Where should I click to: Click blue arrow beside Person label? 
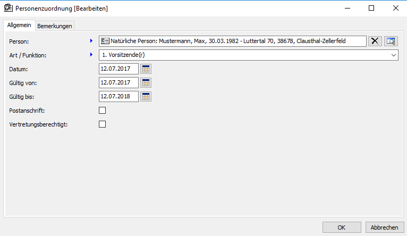pyautogui.click(x=91, y=40)
